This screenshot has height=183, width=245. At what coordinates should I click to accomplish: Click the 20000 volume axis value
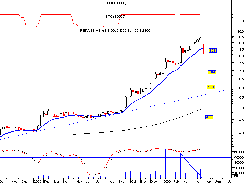click(x=239, y=168)
